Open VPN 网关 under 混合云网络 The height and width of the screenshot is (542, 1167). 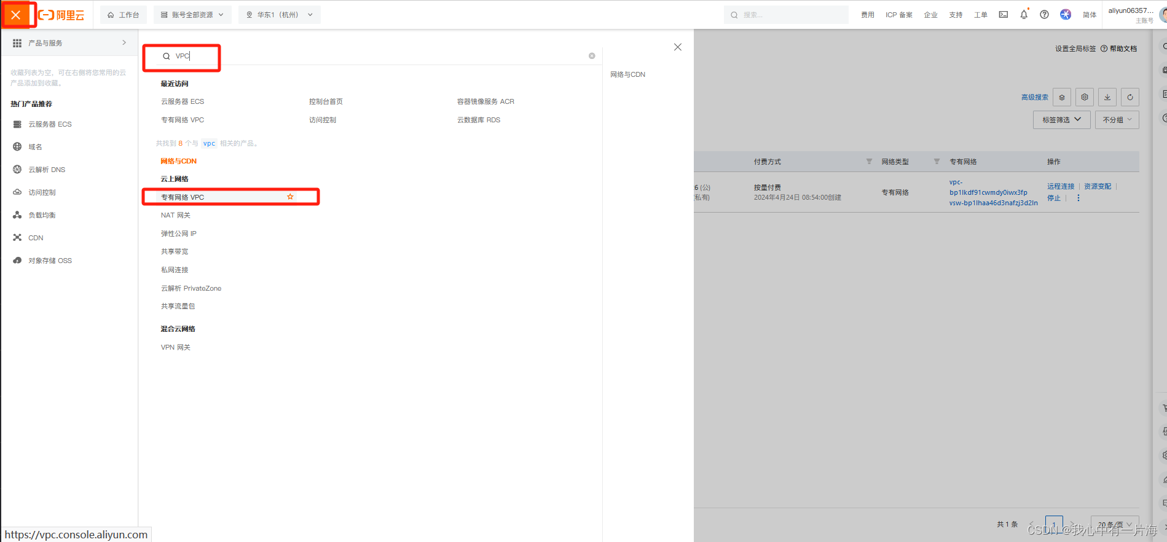[176, 347]
